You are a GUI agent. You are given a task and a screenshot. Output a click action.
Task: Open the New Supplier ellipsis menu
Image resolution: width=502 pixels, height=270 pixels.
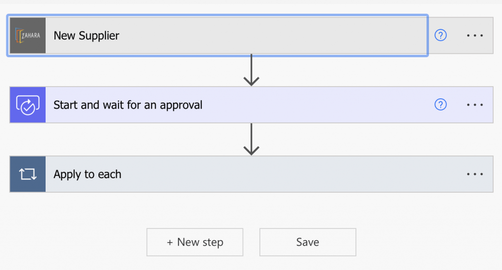click(x=475, y=36)
